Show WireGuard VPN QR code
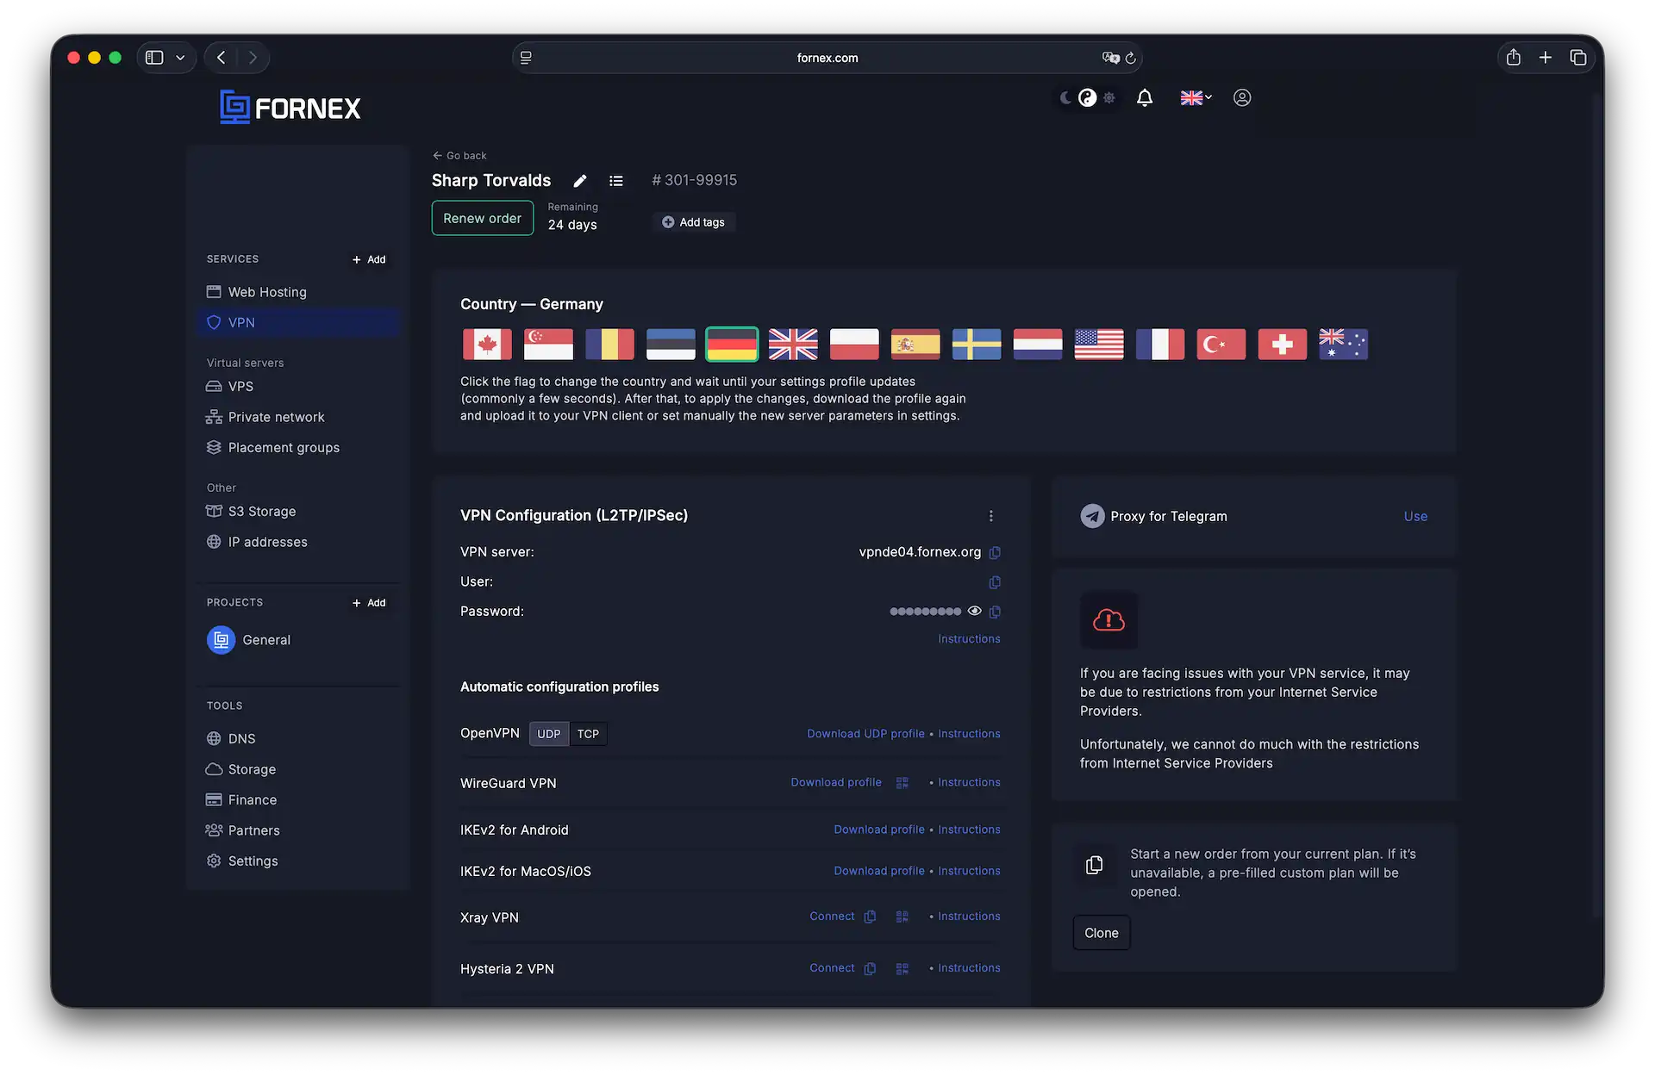 902,783
